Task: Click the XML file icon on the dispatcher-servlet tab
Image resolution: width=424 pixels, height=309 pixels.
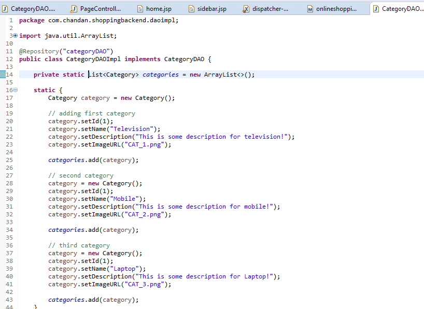Action: [245, 8]
